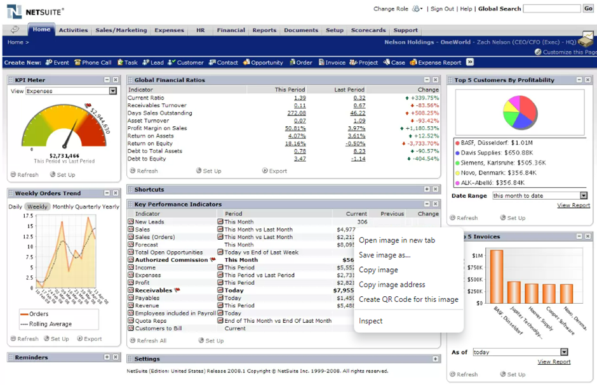Choose Save image as from context menu
597x385 pixels.
click(x=384, y=255)
